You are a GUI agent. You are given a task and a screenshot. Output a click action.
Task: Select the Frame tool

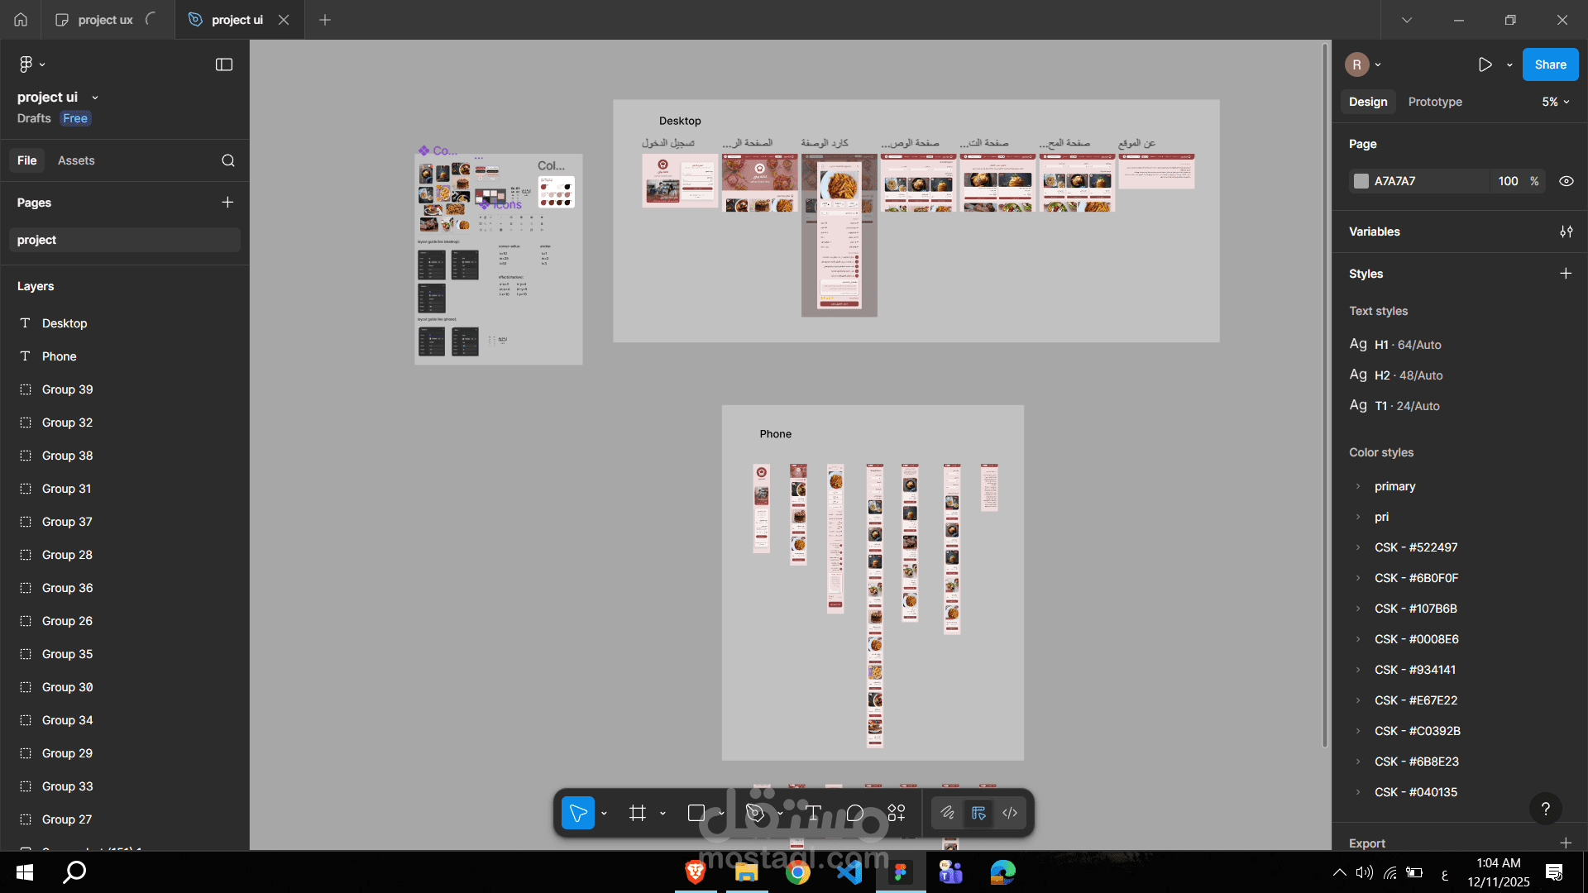tap(636, 813)
